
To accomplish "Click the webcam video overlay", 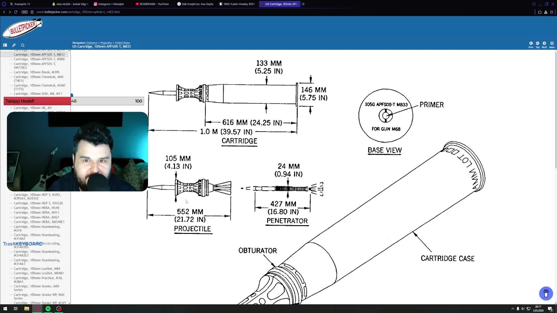I will [x=77, y=152].
